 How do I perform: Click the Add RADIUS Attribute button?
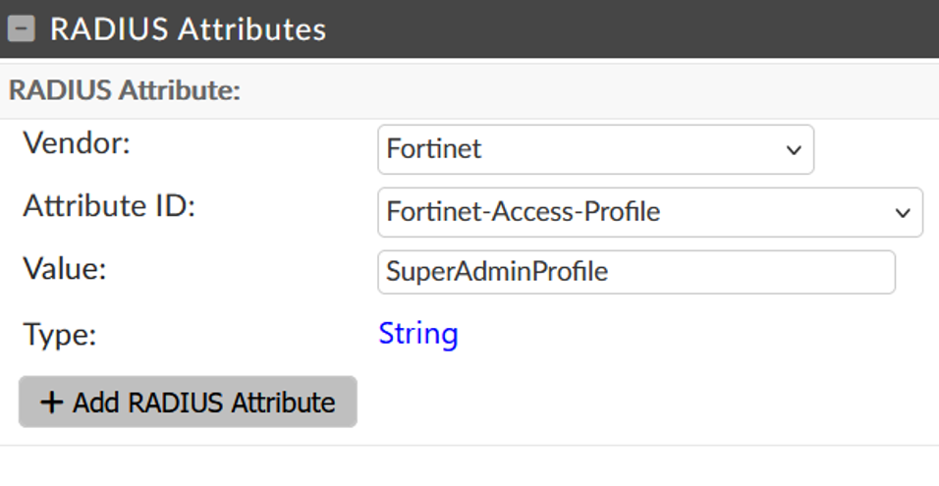coord(188,402)
